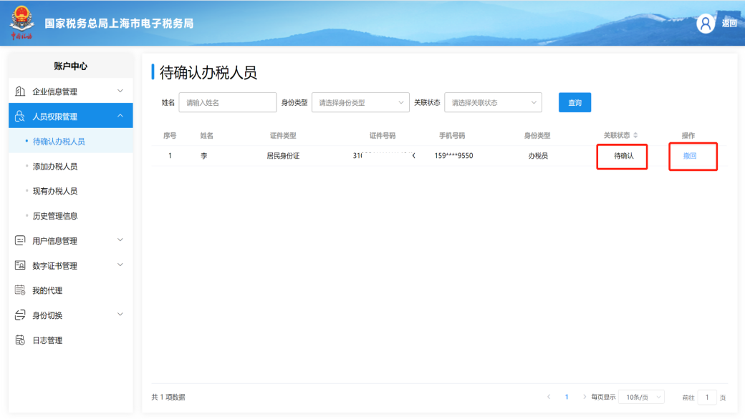Click the 我的代理 sidebar icon
Viewport: 745px width, 419px height.
pos(20,290)
